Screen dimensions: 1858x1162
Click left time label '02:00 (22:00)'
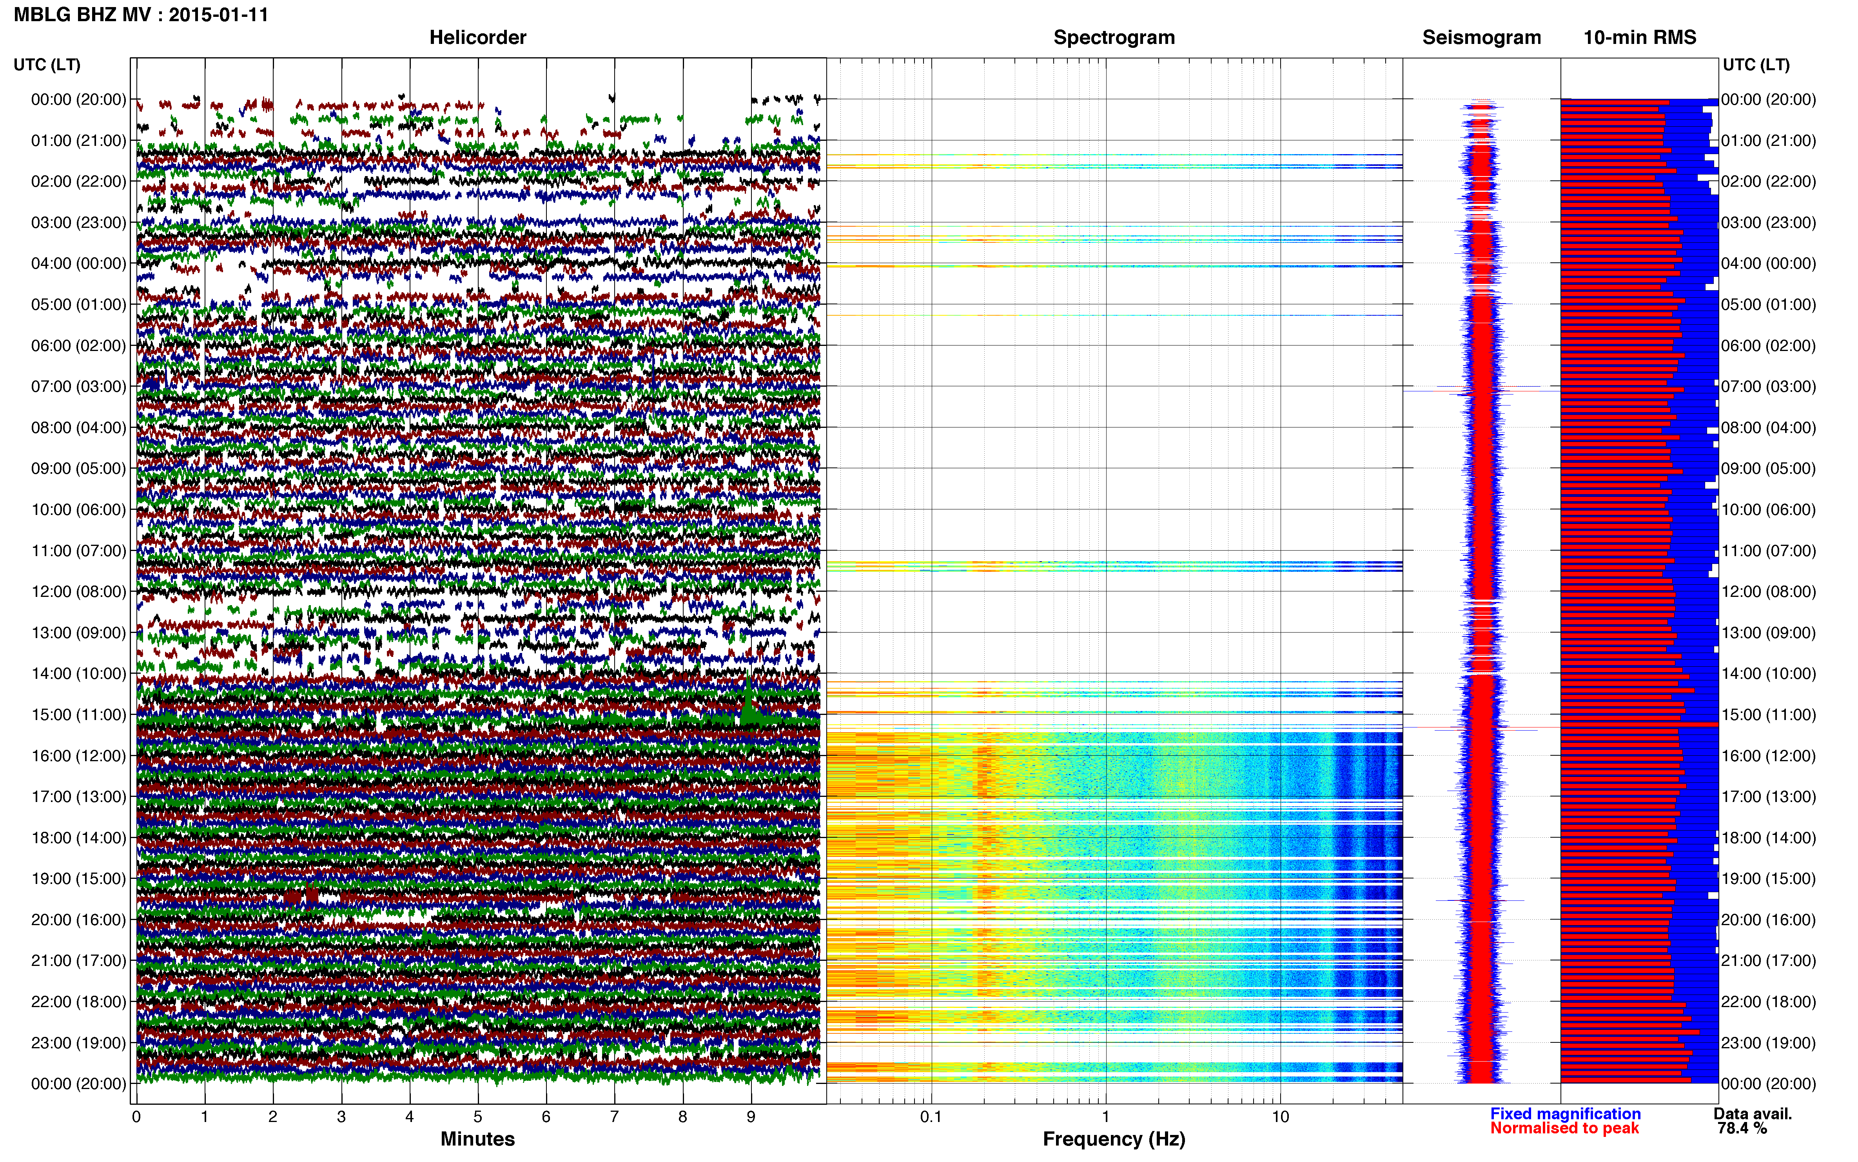78,181
